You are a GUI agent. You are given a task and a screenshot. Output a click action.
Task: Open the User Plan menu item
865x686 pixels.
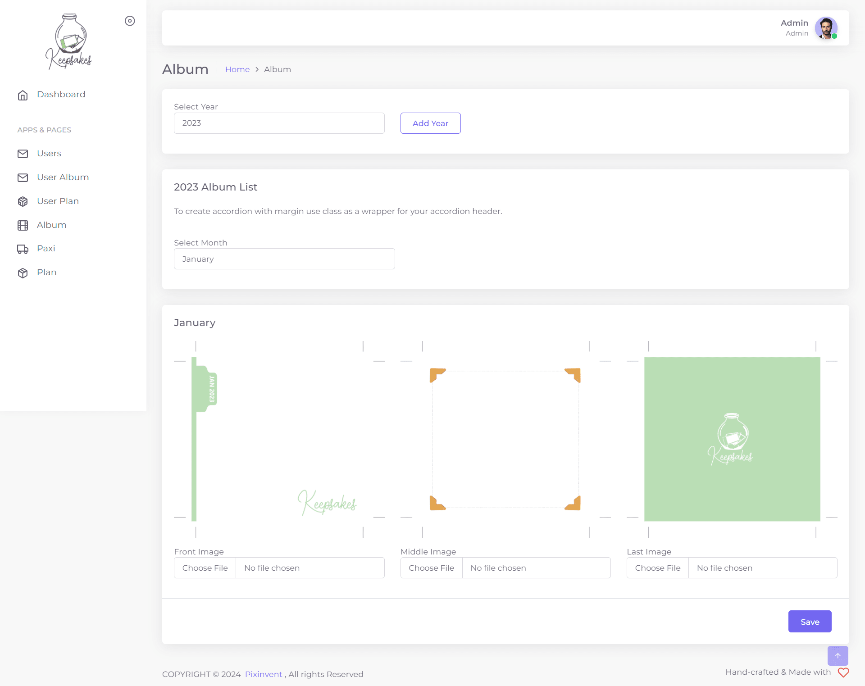(x=58, y=201)
